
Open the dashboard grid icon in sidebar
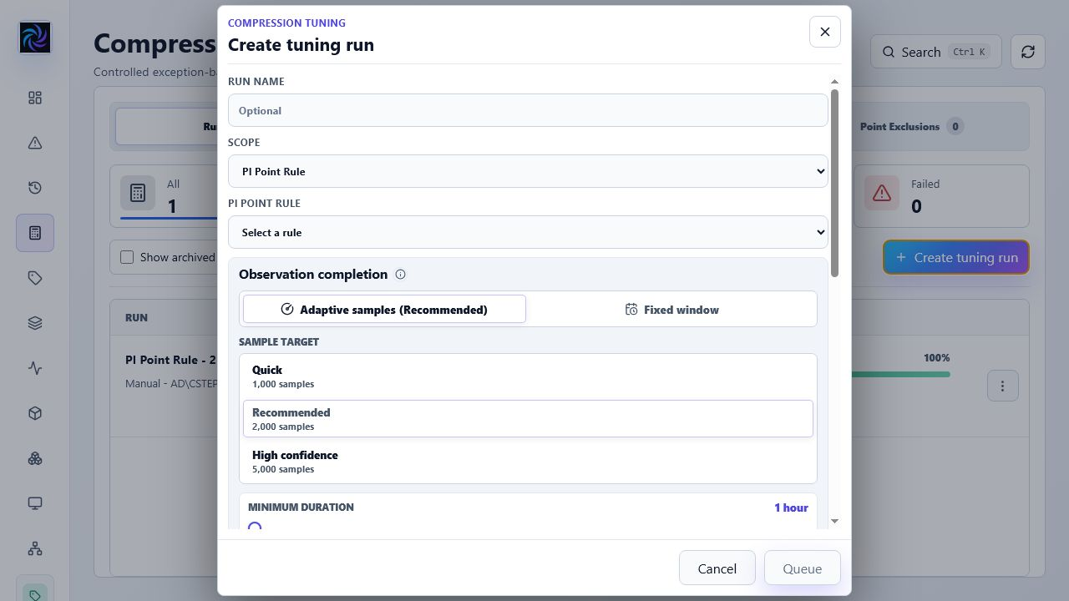pyautogui.click(x=35, y=98)
